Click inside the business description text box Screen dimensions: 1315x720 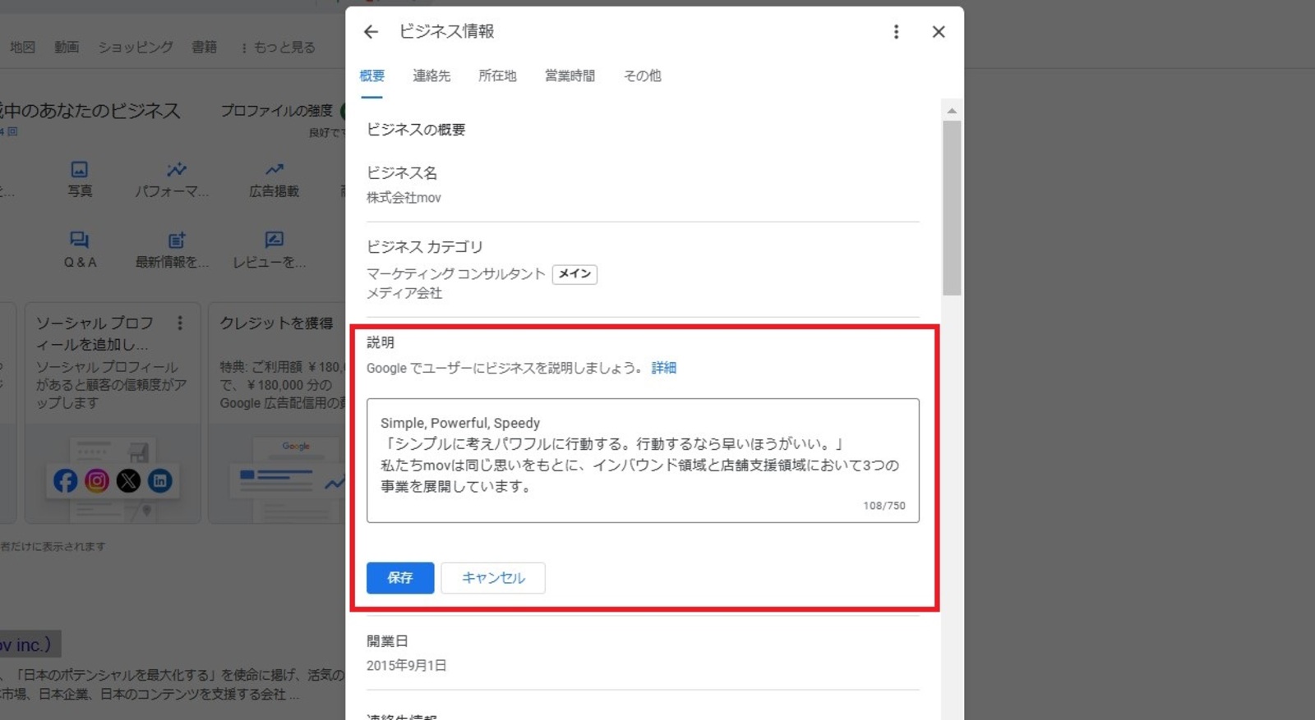pyautogui.click(x=643, y=461)
